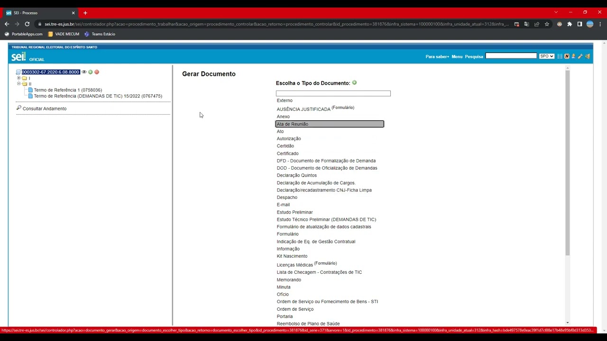This screenshot has width=607, height=341.
Task: Open Chrome side panel icon
Action: (x=579, y=24)
